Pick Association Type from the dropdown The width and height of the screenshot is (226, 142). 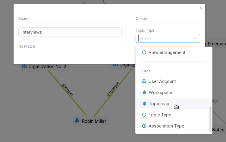(166, 126)
